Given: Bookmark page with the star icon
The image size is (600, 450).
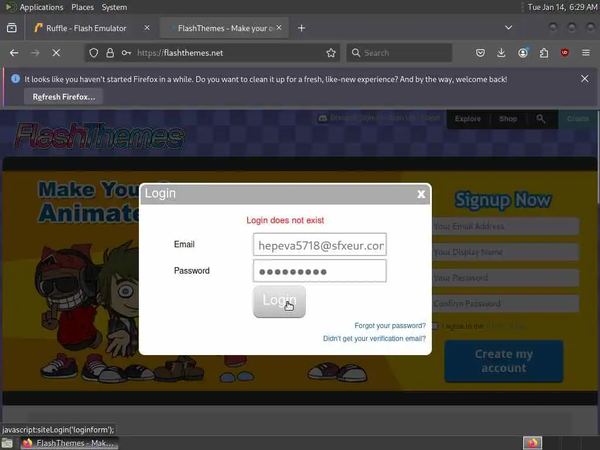Looking at the screenshot, I should pos(331,53).
